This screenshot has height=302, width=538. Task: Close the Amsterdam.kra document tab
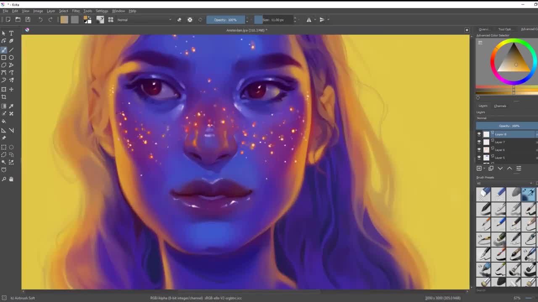point(467,30)
